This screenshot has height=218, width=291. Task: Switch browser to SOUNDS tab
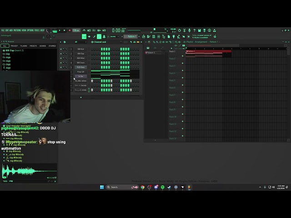(42, 46)
